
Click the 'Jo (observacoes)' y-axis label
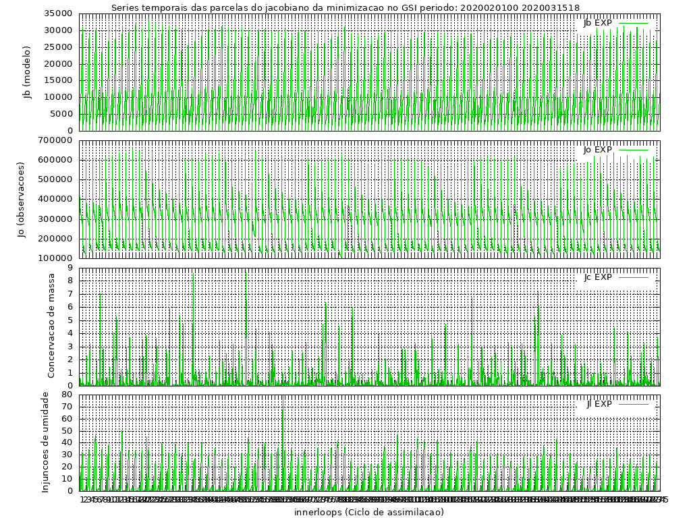pyautogui.click(x=22, y=200)
